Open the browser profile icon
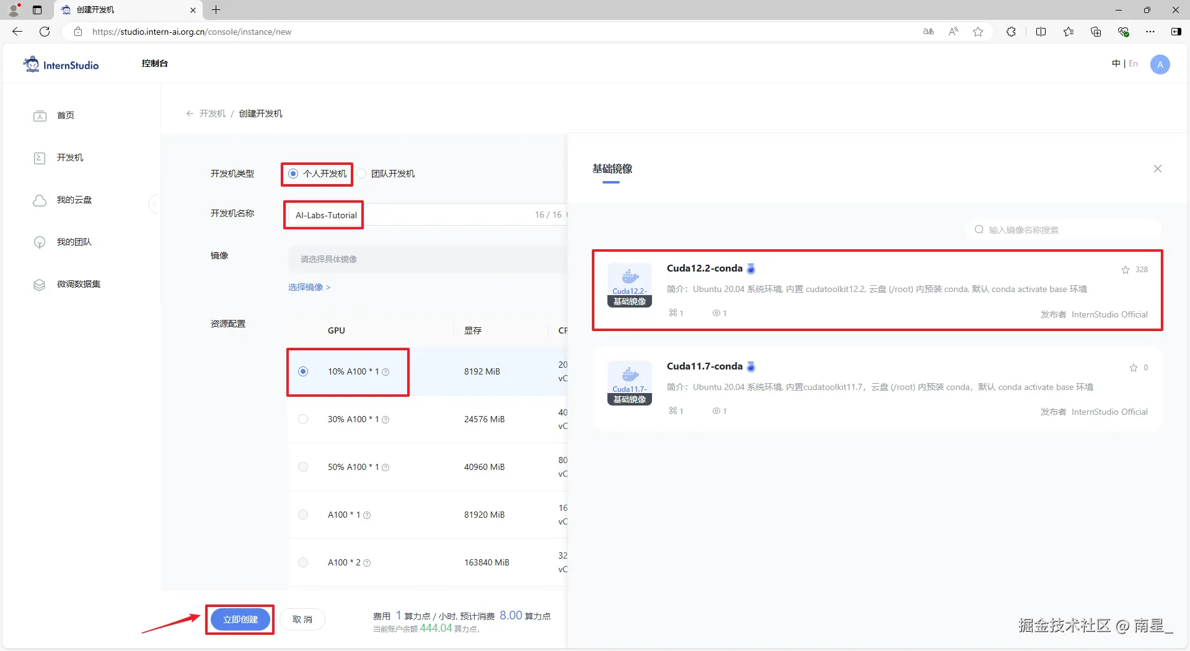Image resolution: width=1190 pixels, height=651 pixels. pyautogui.click(x=14, y=10)
